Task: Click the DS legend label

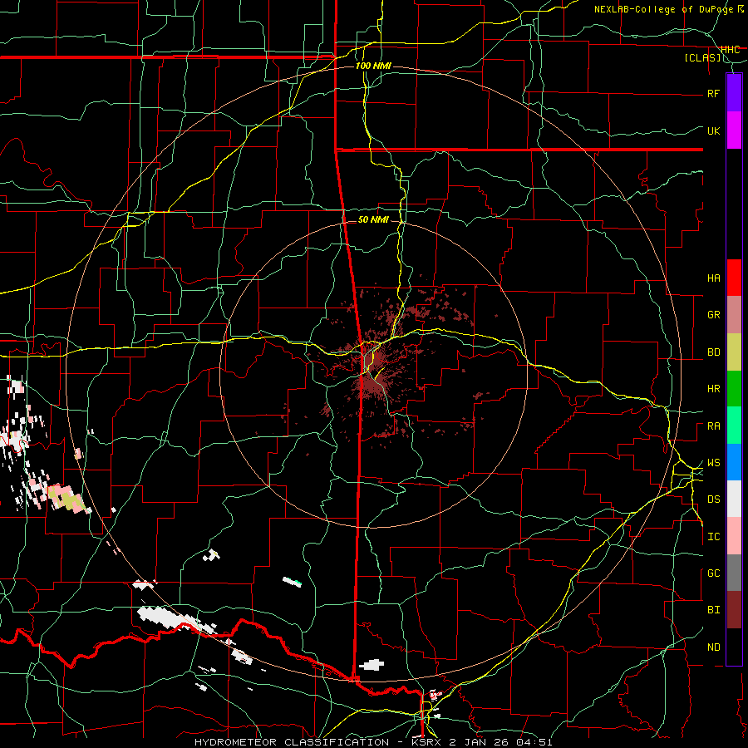Action: (x=713, y=499)
